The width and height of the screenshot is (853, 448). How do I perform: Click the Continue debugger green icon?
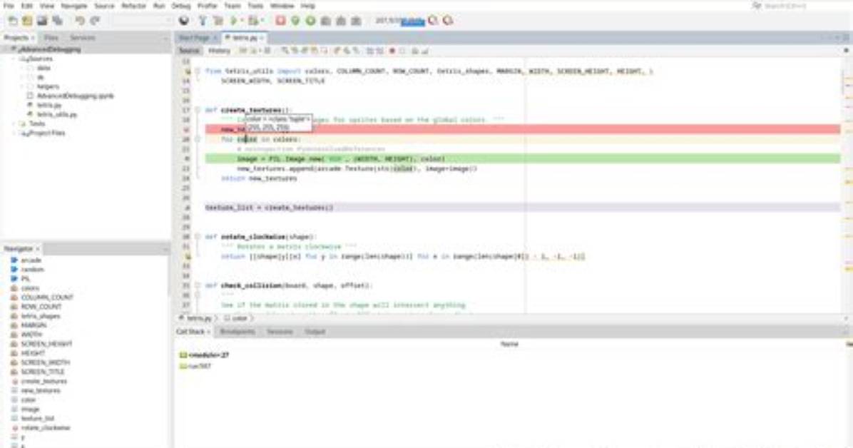coord(310,21)
